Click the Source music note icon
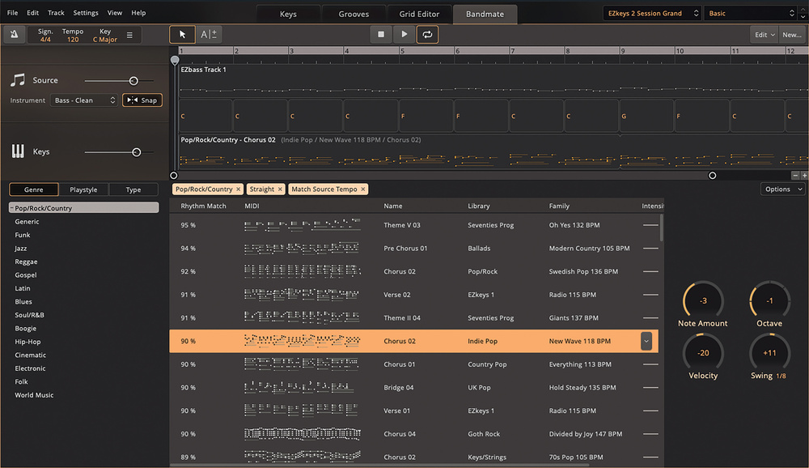 click(x=18, y=80)
